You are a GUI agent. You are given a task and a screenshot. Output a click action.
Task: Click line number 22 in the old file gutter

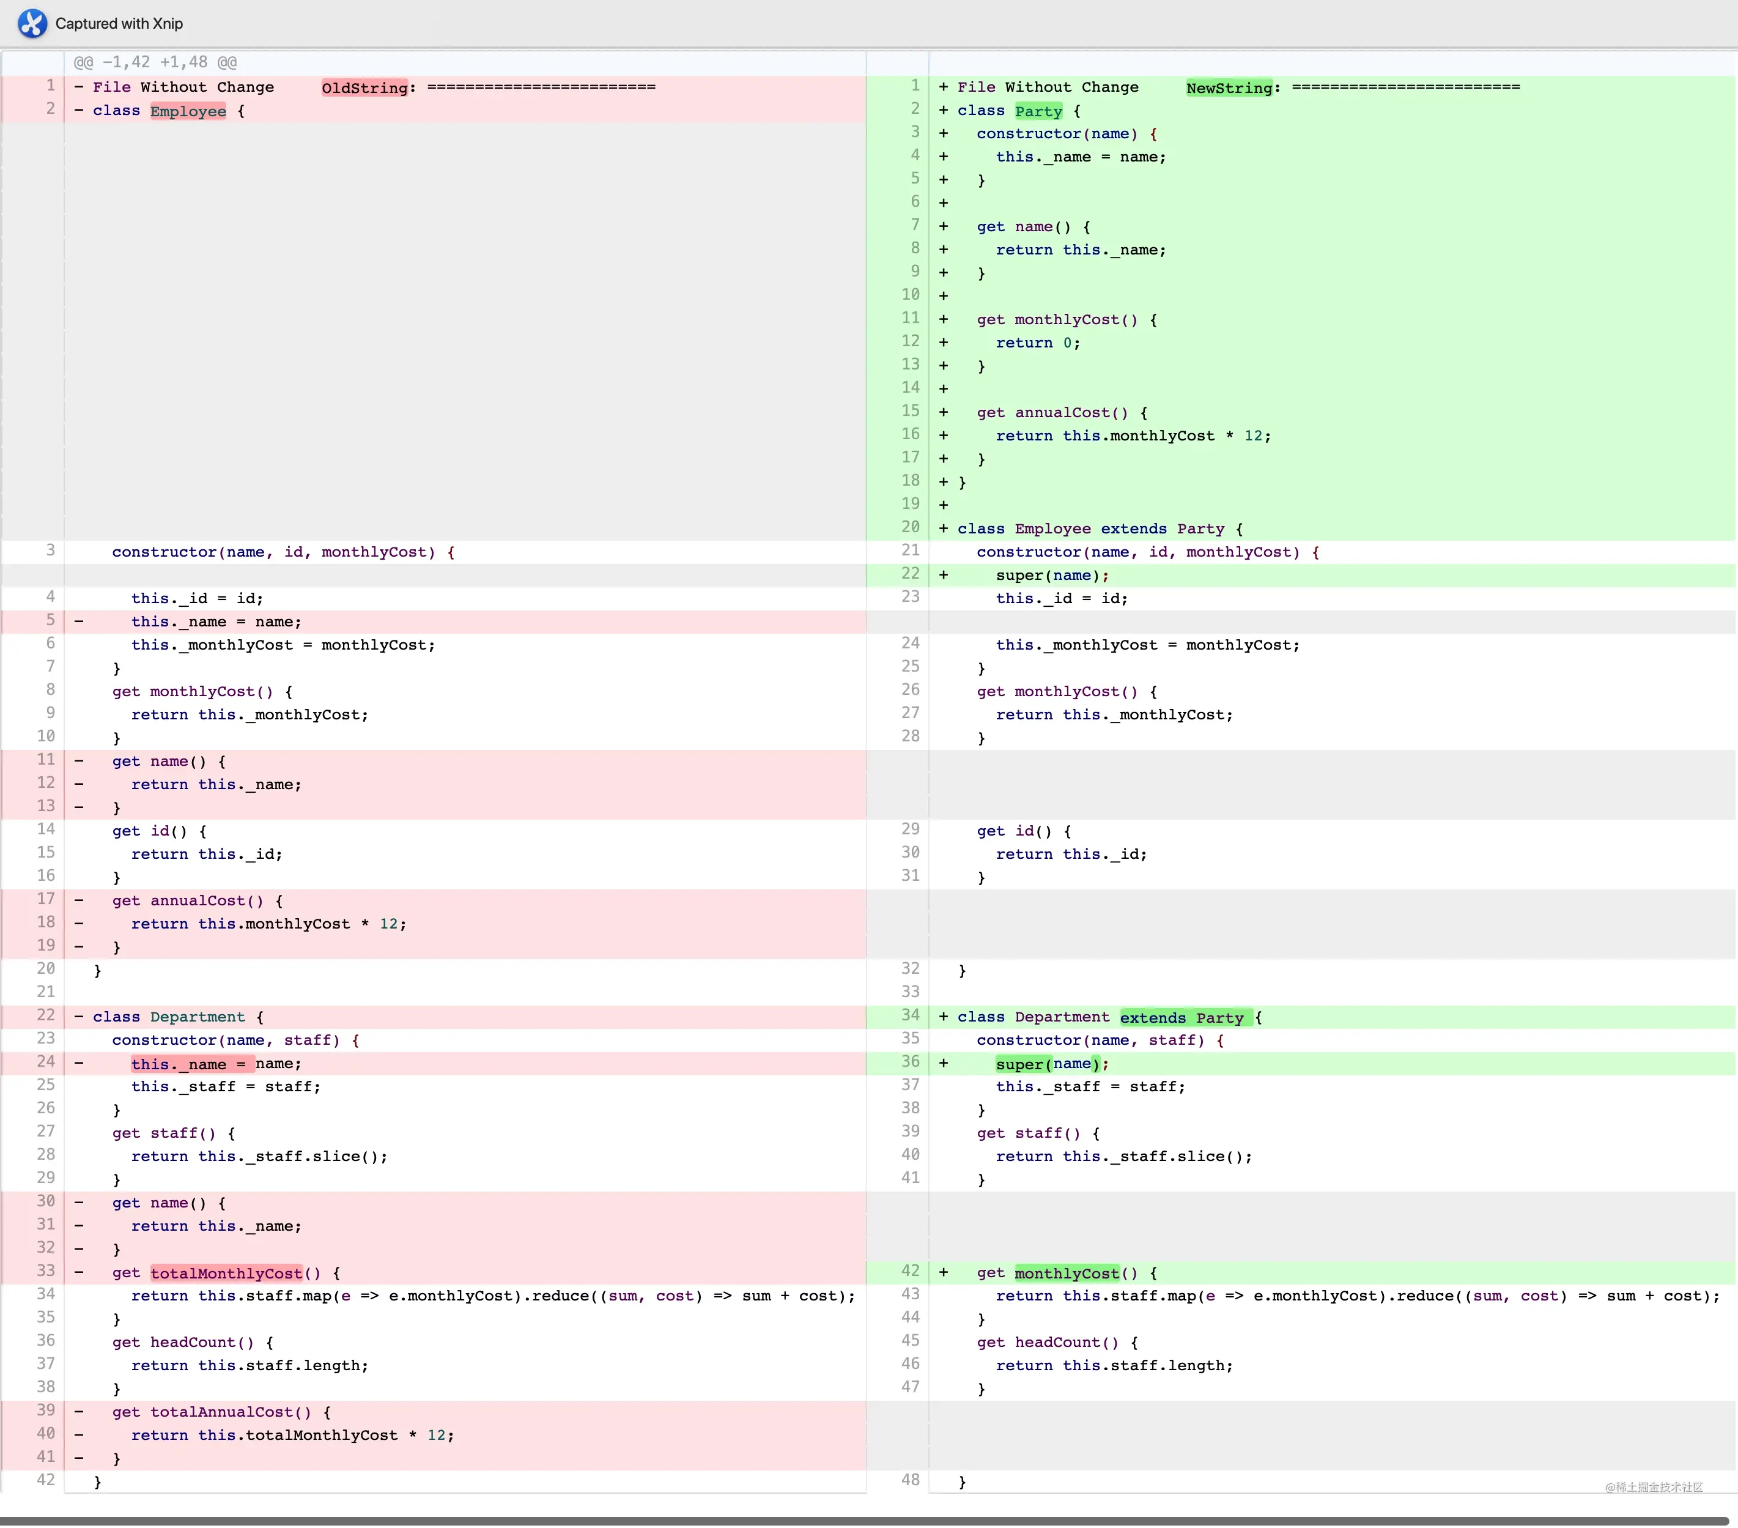46,1015
